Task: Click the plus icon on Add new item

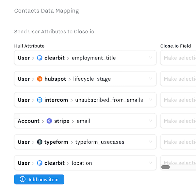Action: (x=23, y=179)
